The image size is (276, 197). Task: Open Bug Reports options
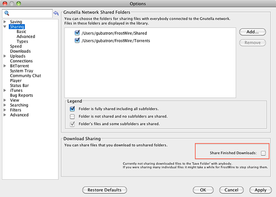click(22, 95)
